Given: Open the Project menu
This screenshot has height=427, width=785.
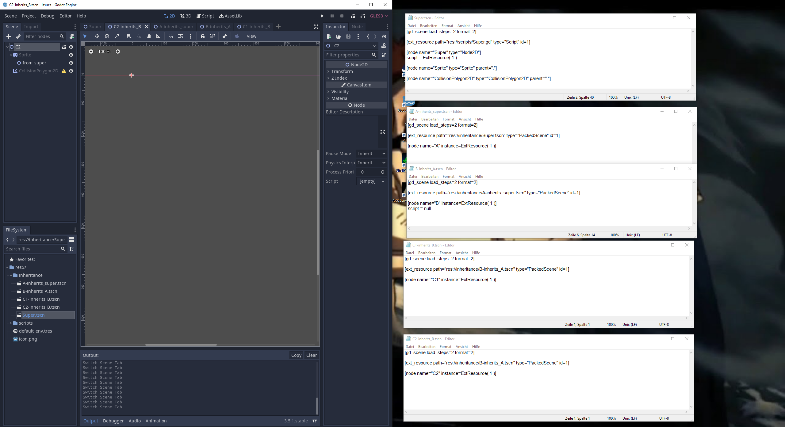Looking at the screenshot, I should [29, 16].
